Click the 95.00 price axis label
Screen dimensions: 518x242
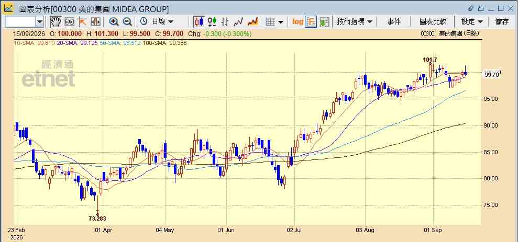click(491, 99)
